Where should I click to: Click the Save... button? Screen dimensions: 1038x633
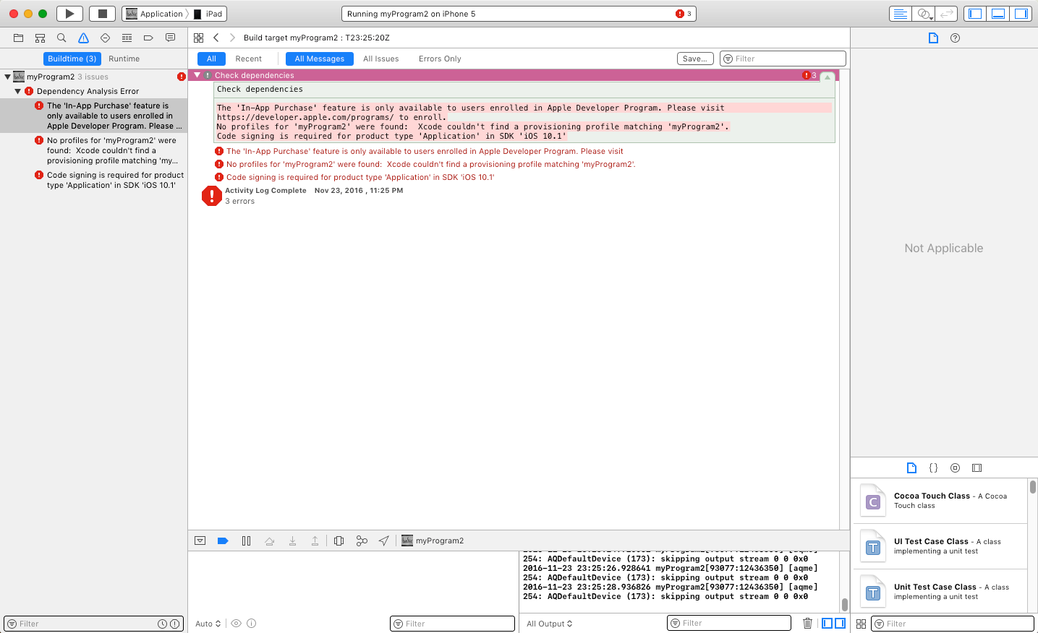coord(694,59)
